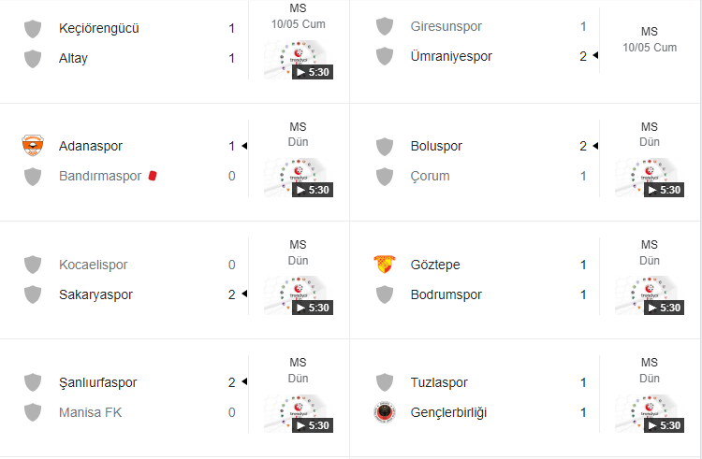
Task: Click the Boluspor shield icon
Action: [385, 146]
